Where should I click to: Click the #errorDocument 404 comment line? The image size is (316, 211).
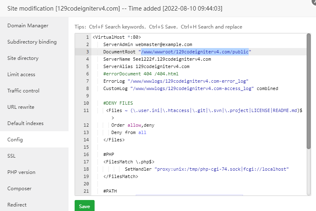(141, 74)
